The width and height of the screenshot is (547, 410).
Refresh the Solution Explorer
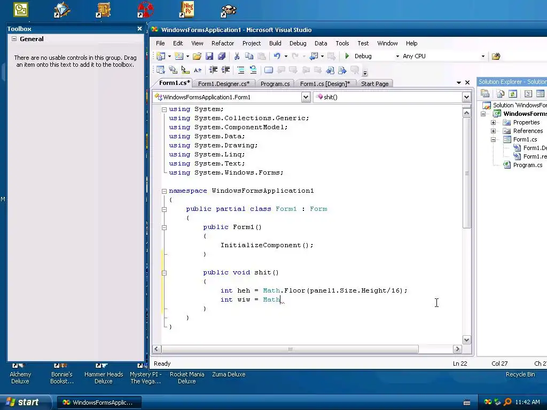(x=512, y=93)
